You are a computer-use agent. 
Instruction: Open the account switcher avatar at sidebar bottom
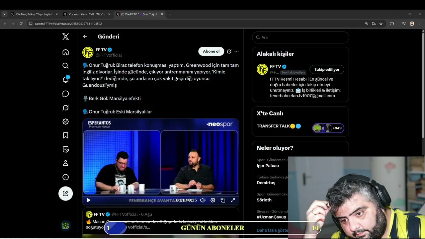[66, 226]
